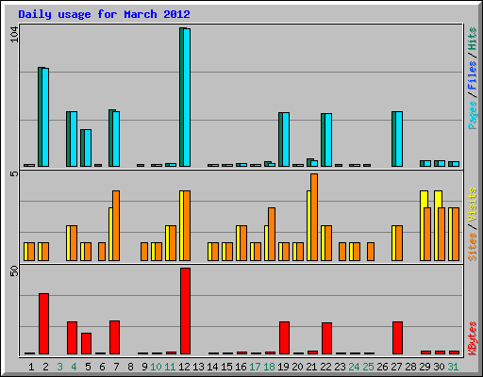Screen dimensions: 483x377
Task: Click the day 19 KBytes red bar
Action: click(284, 337)
